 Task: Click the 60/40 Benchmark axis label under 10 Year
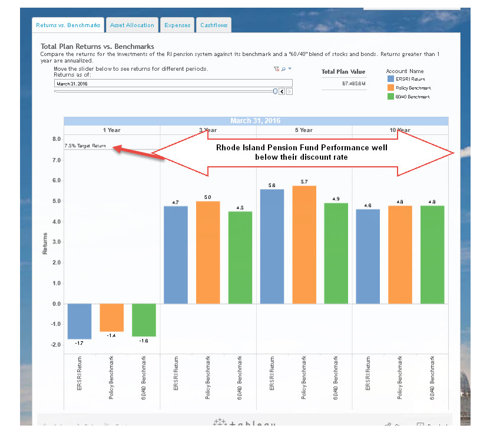tap(432, 378)
